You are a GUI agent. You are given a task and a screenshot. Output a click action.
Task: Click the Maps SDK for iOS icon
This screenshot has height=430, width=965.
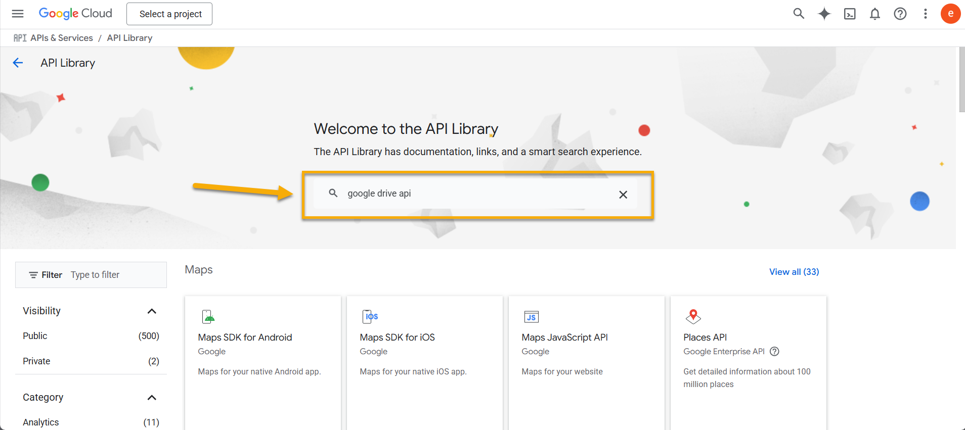(370, 317)
